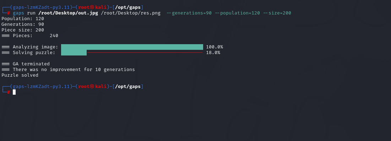Click the /root/Desktop/res.png output path
The height and width of the screenshot is (141, 391).
[131, 13]
